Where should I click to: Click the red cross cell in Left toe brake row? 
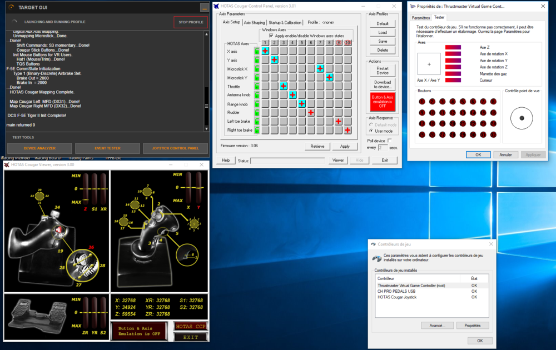pos(339,122)
